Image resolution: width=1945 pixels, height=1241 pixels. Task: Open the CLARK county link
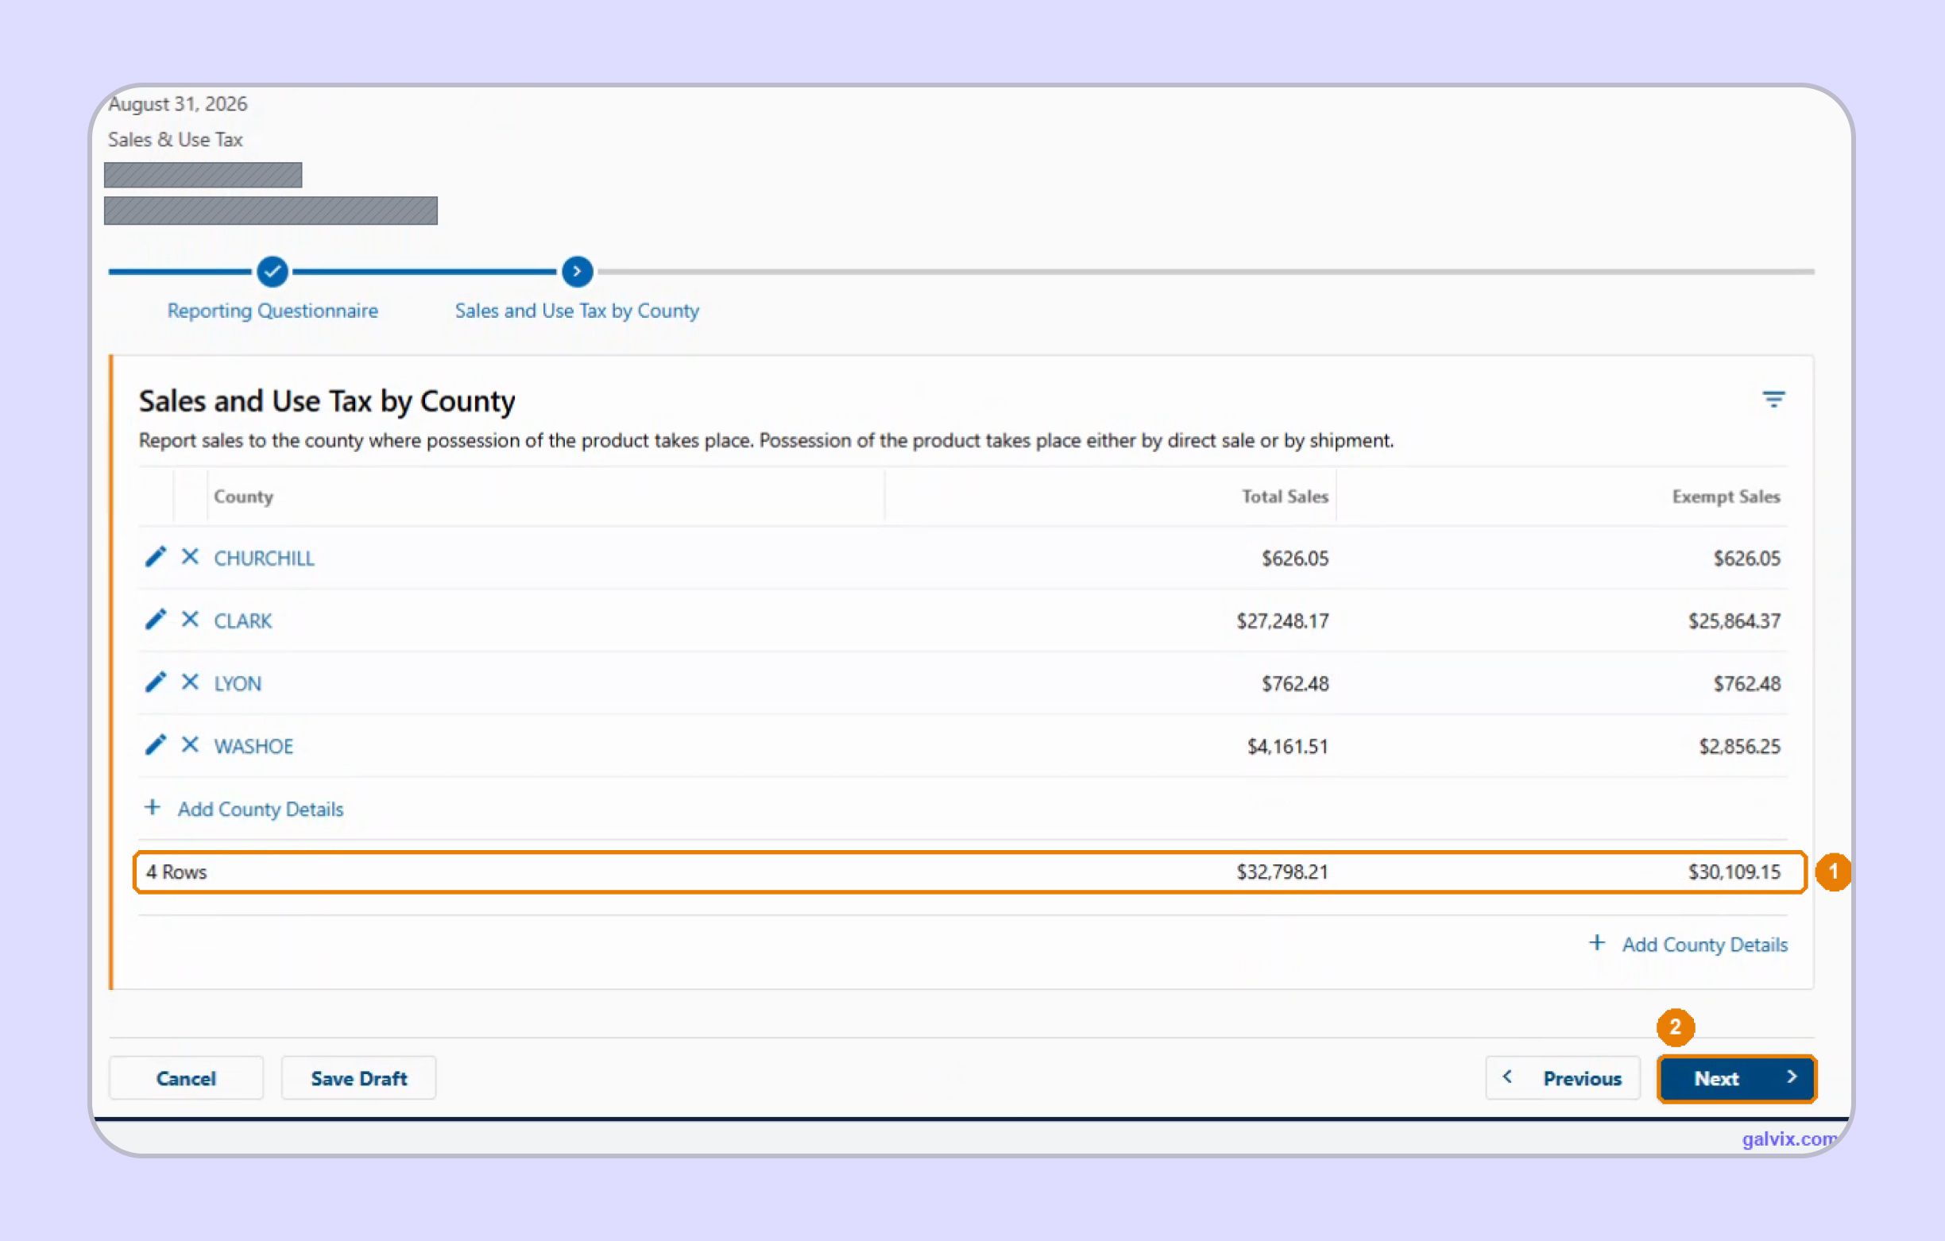(x=243, y=621)
